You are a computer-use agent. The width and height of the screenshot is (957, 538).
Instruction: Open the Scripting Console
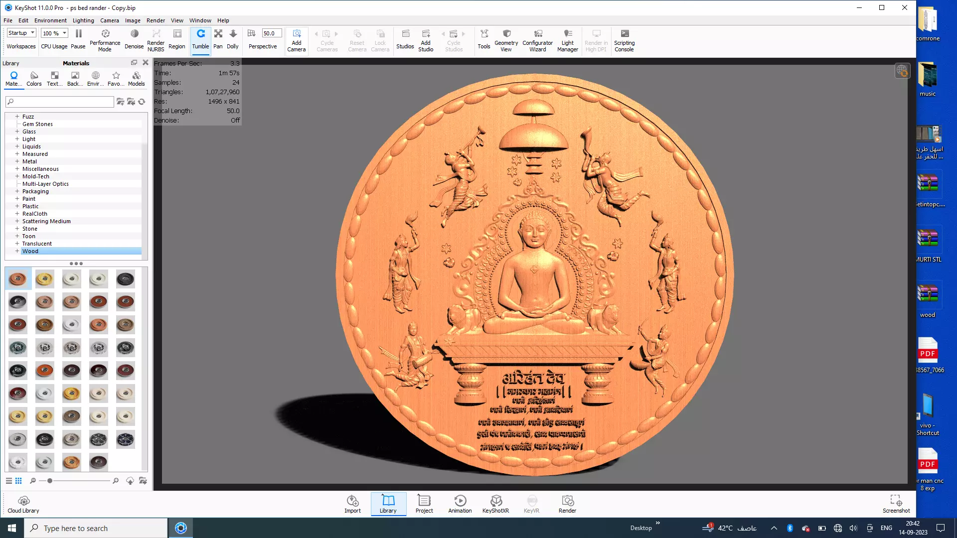coord(624,39)
